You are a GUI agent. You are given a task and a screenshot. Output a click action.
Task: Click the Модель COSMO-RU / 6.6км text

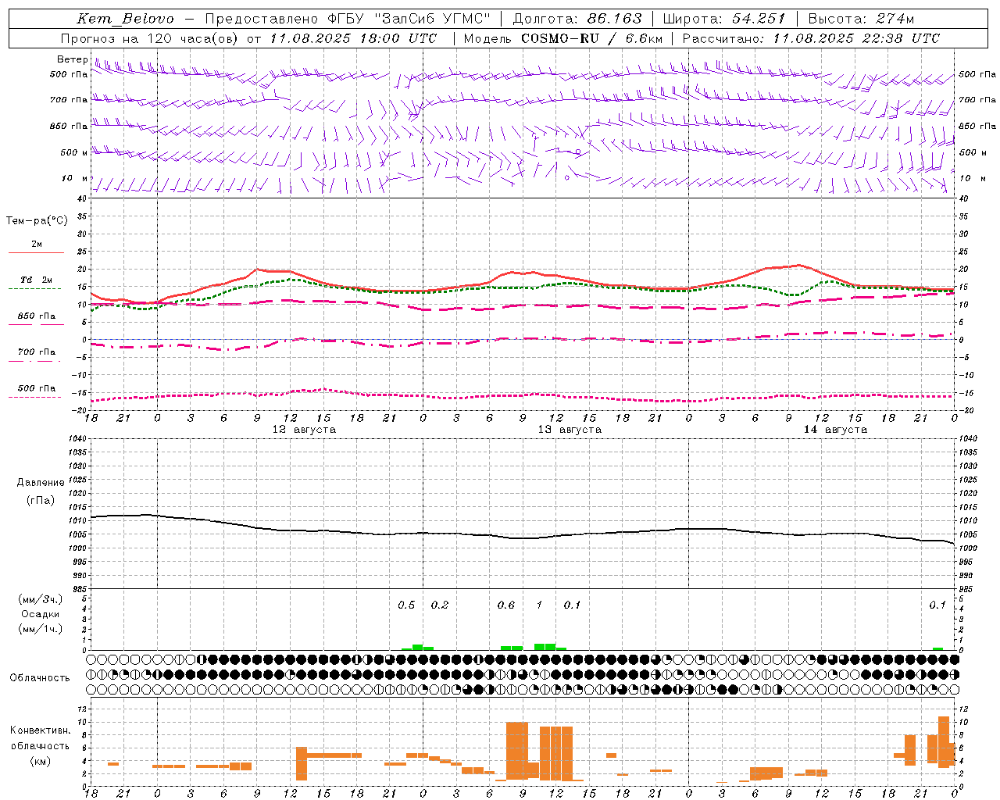563,38
